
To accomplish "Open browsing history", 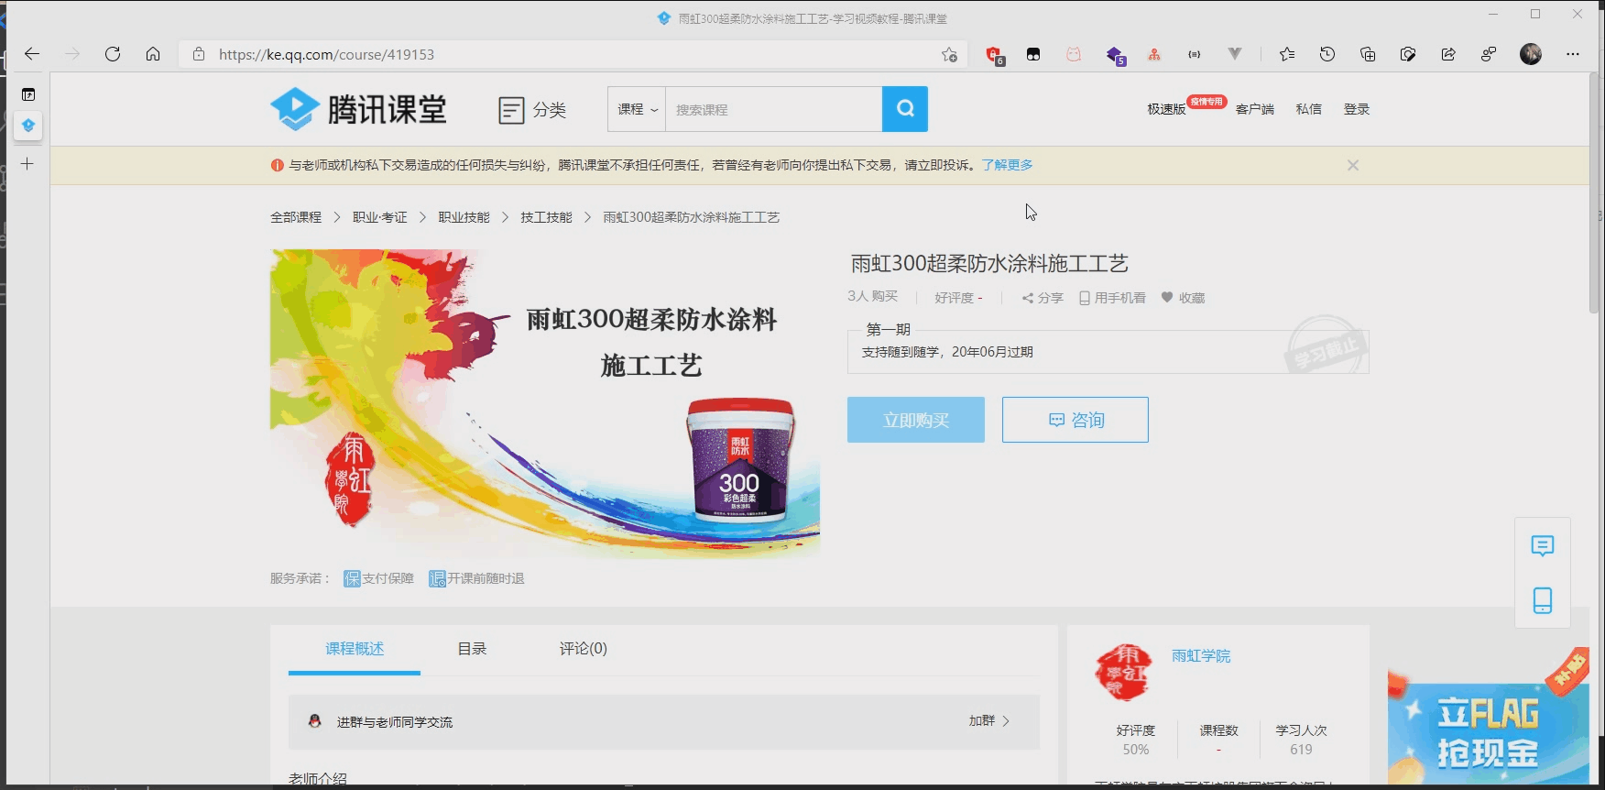I will [1327, 54].
